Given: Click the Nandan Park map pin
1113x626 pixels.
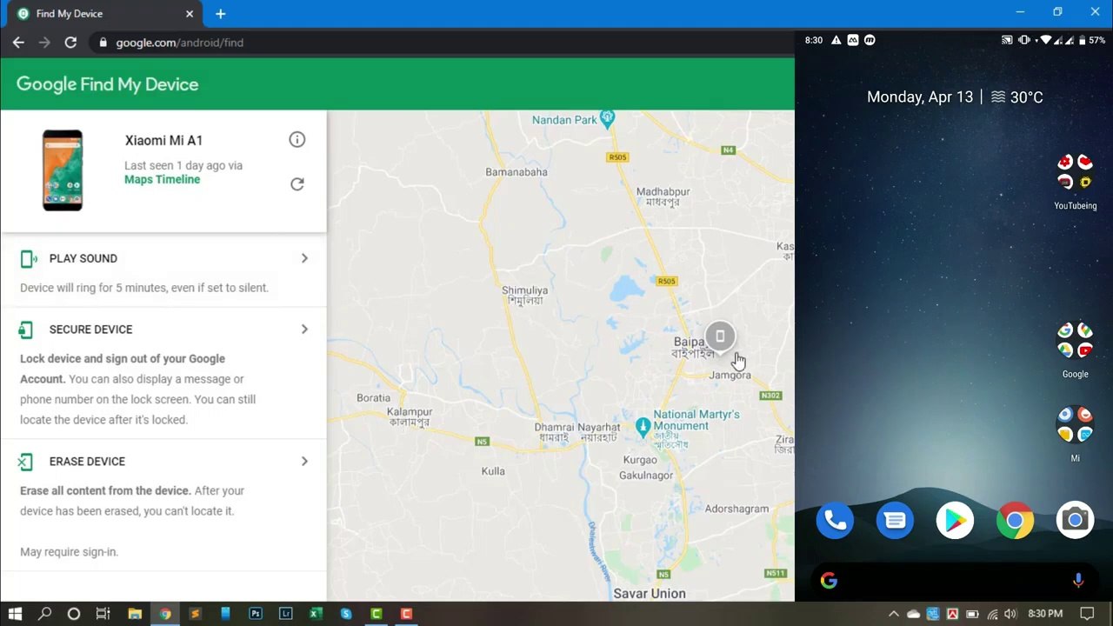Looking at the screenshot, I should coord(608,118).
